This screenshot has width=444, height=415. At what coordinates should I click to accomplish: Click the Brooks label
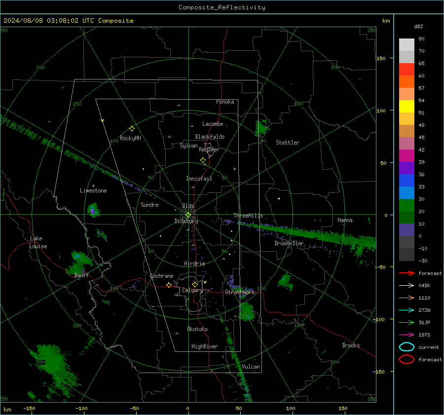coord(351,345)
